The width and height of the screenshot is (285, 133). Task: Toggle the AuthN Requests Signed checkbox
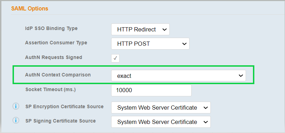[x=115, y=58]
